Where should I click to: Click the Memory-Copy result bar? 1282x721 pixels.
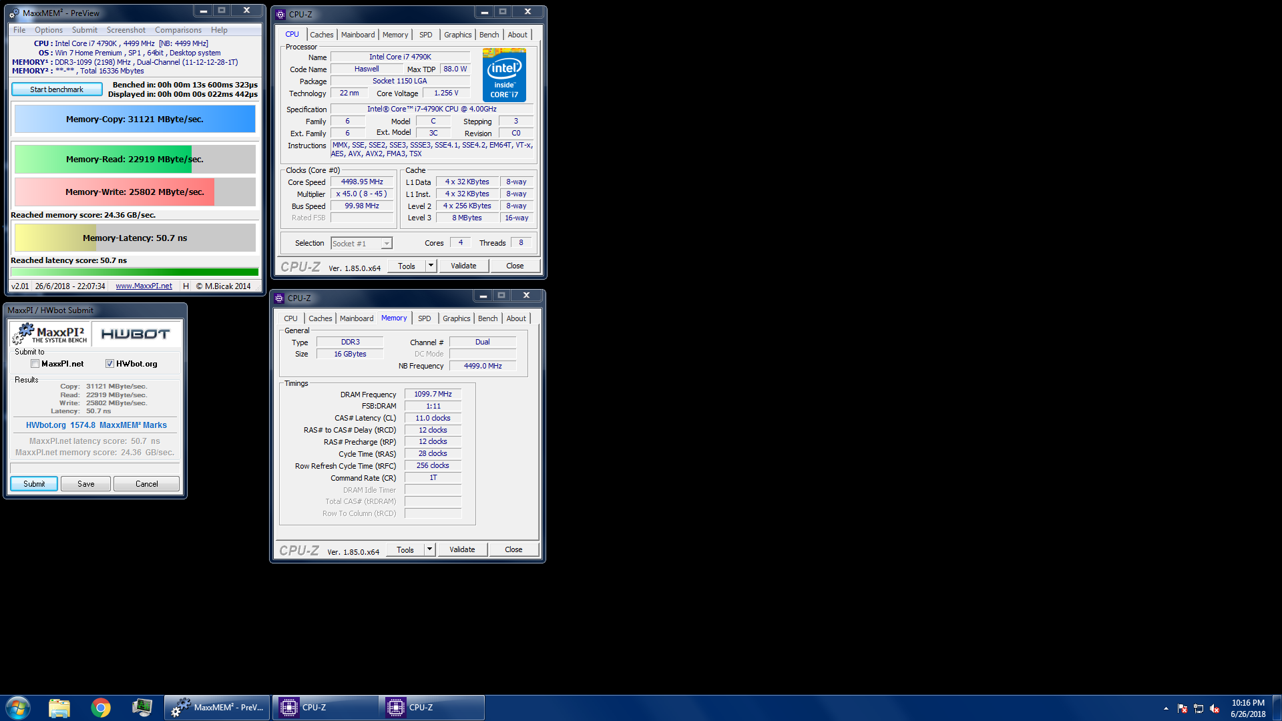coord(135,119)
